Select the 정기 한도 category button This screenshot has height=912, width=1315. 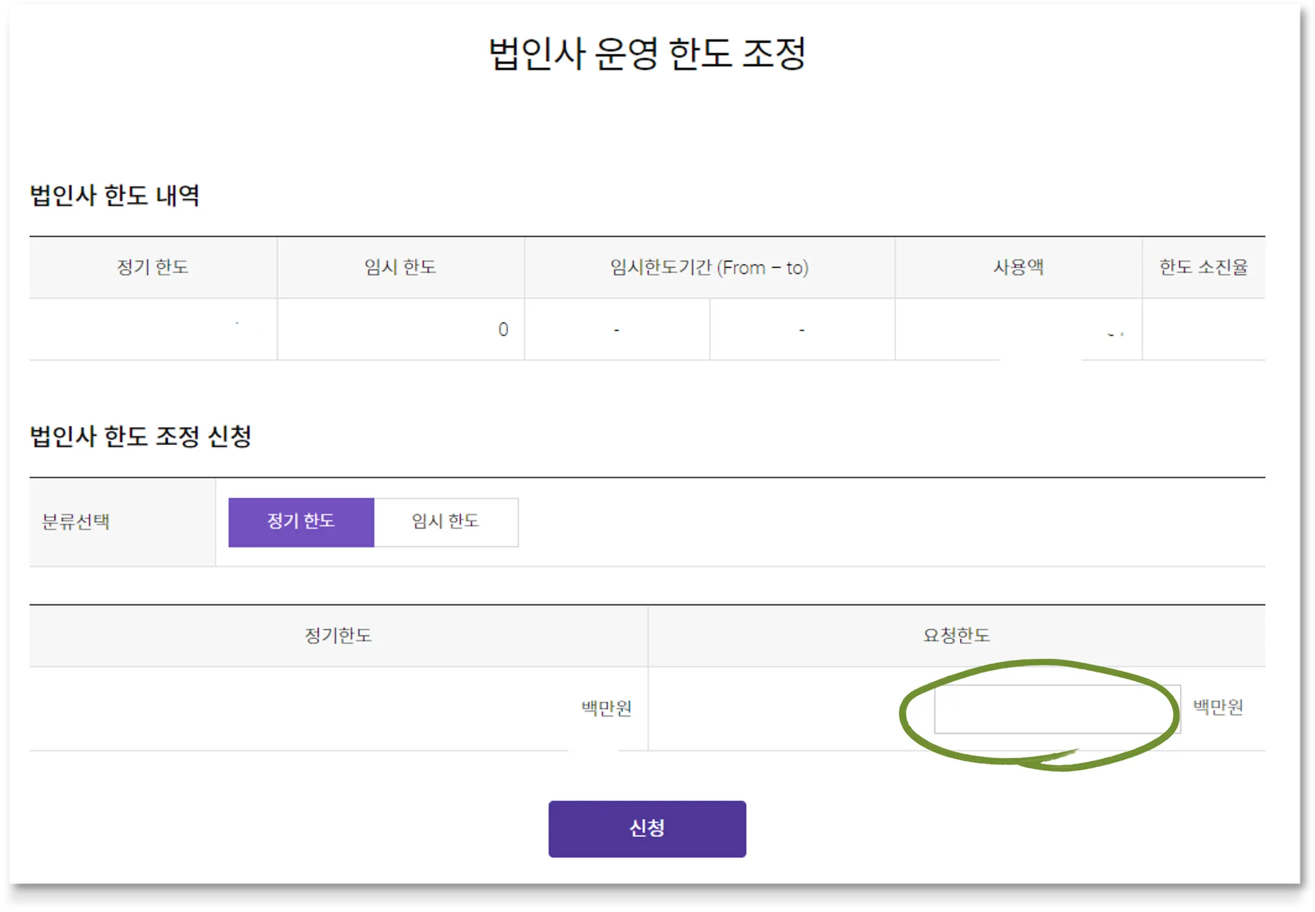300,522
